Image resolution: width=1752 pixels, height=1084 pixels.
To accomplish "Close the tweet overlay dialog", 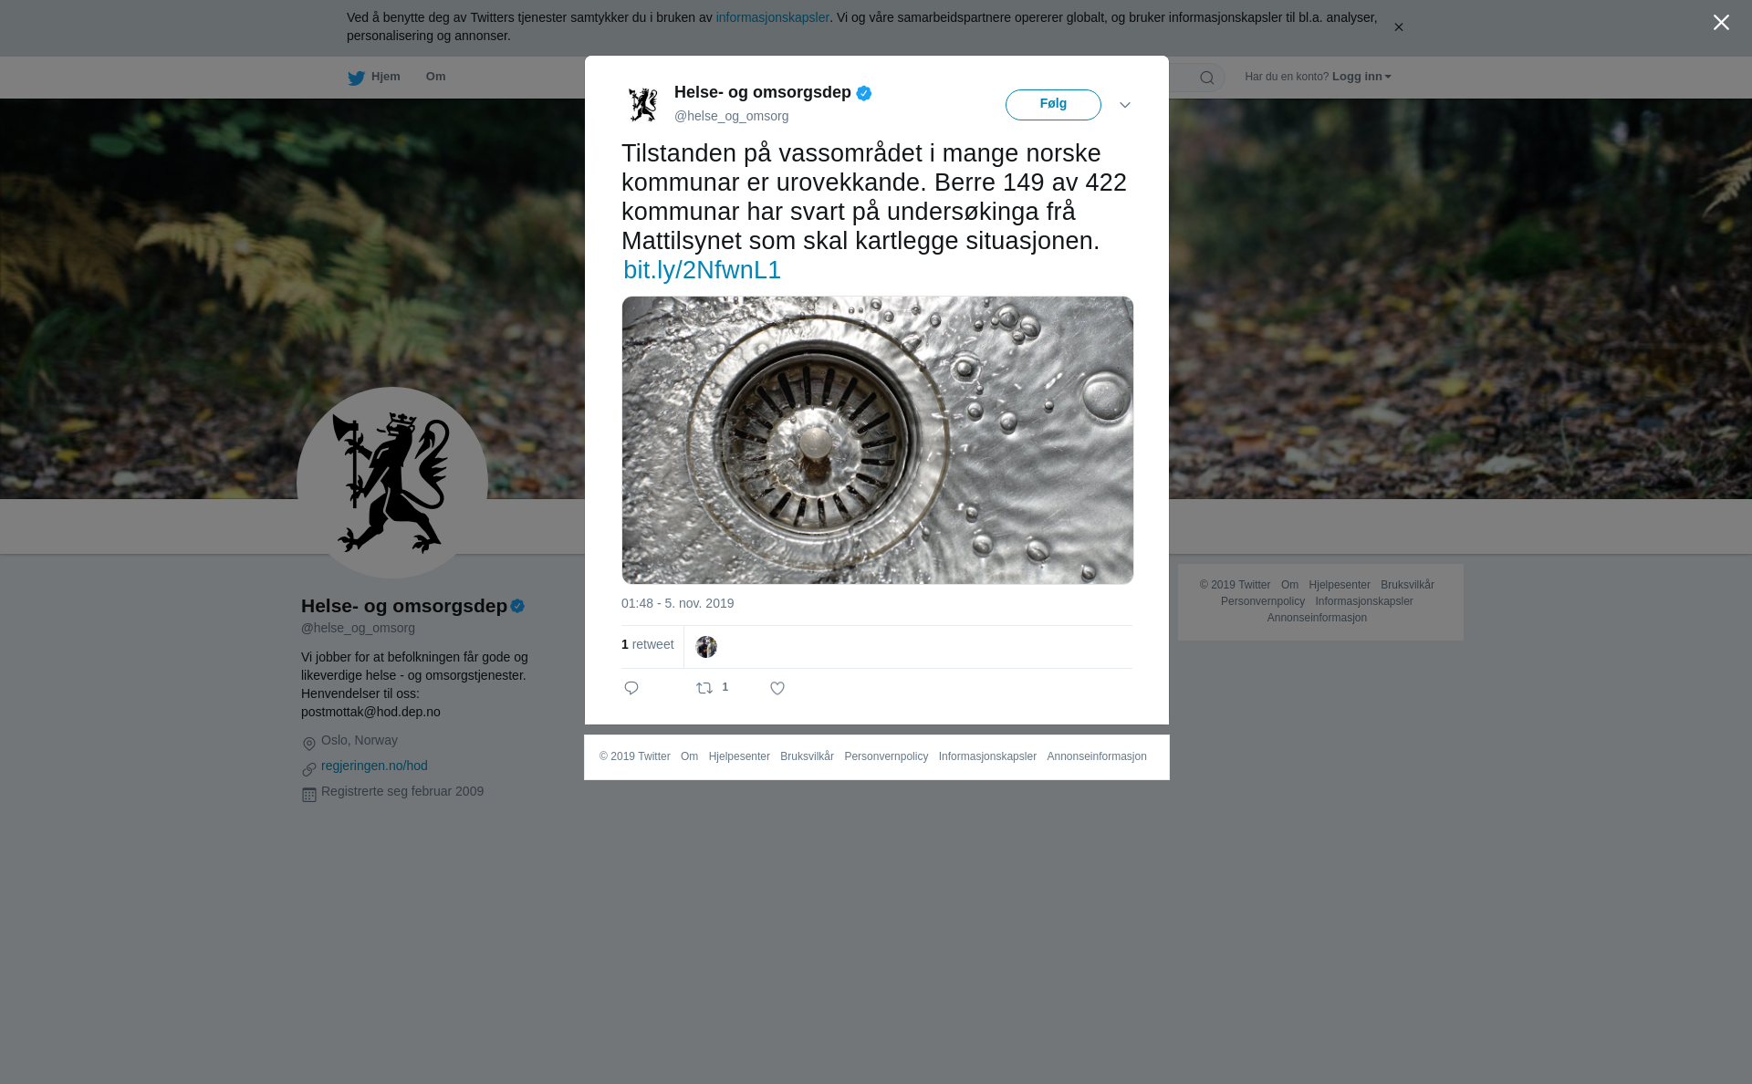I will click(1721, 23).
